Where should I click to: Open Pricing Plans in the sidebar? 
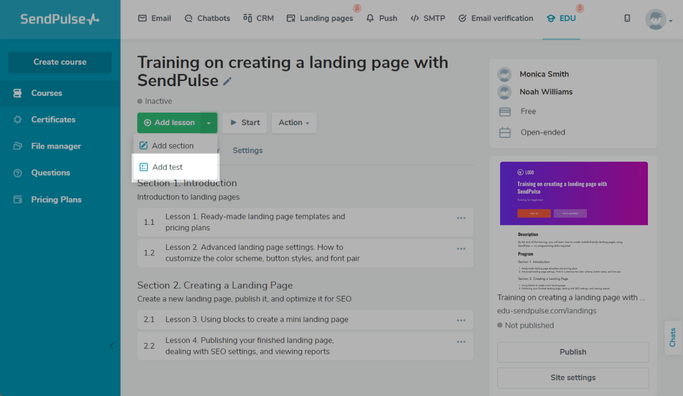click(x=56, y=199)
